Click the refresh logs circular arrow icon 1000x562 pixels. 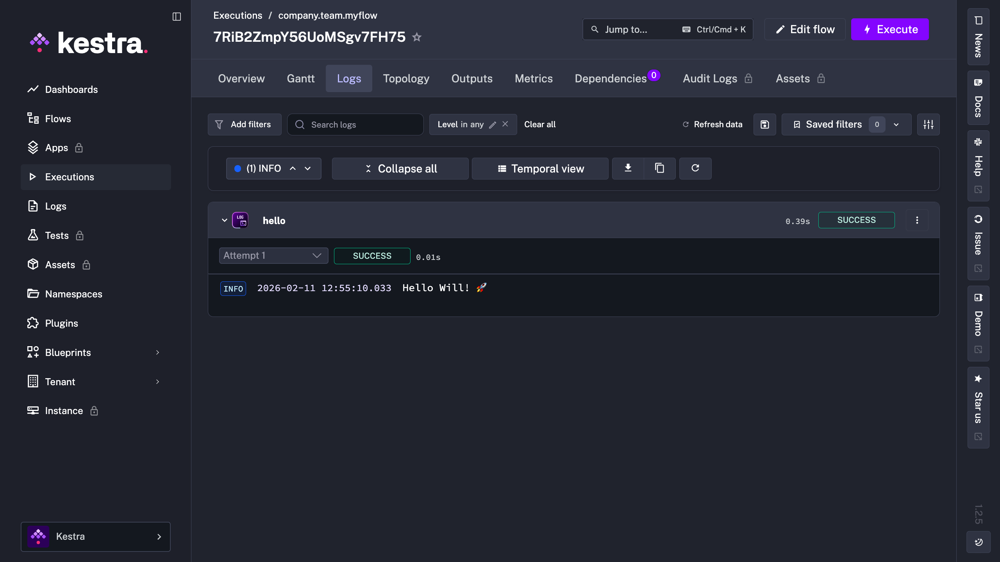tap(695, 168)
